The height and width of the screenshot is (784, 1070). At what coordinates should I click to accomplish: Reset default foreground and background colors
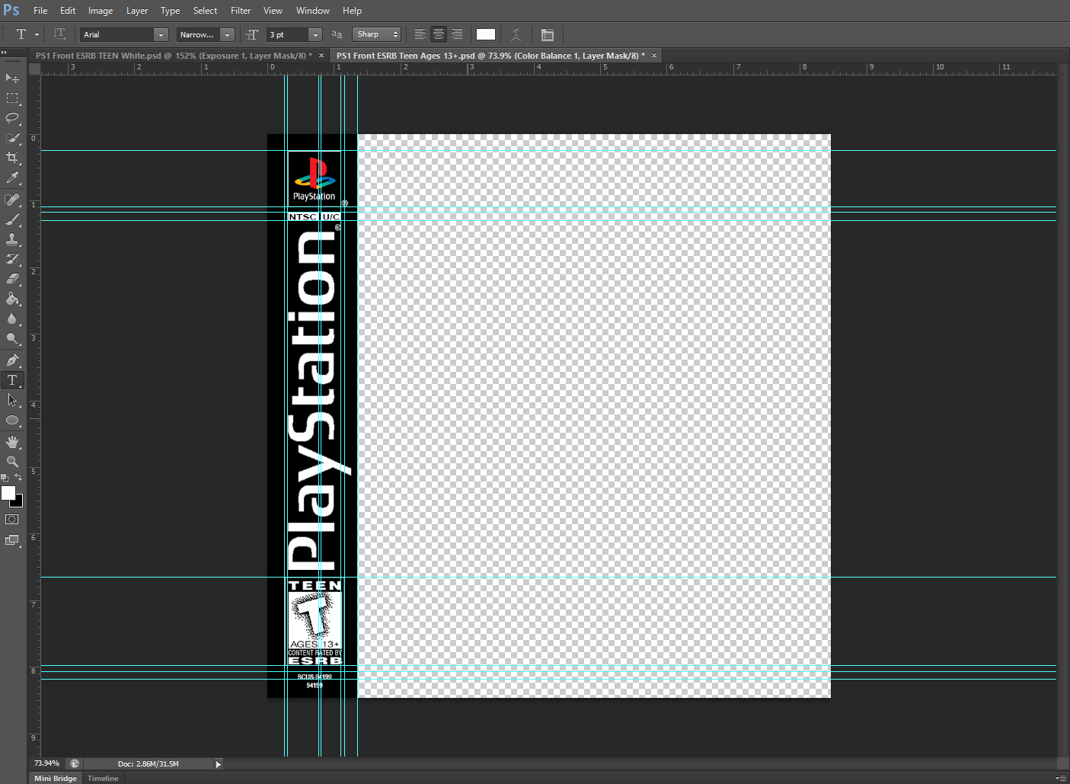[x=5, y=477]
